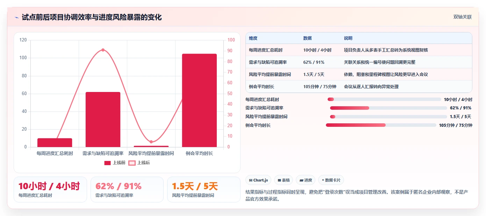This screenshot has width=486, height=216.
Task: Click the 数据 column header
Action: (308, 38)
